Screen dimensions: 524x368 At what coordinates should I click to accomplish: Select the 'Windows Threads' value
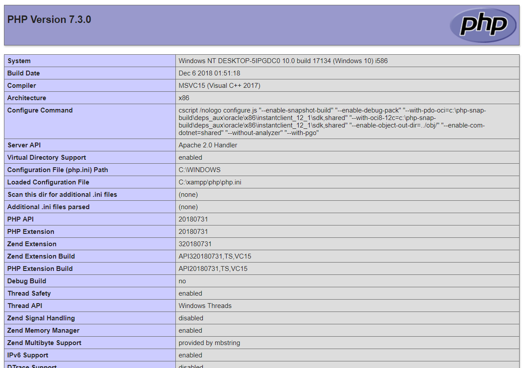pos(205,306)
